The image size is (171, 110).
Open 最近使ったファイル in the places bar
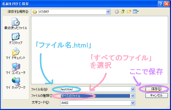tap(16, 24)
